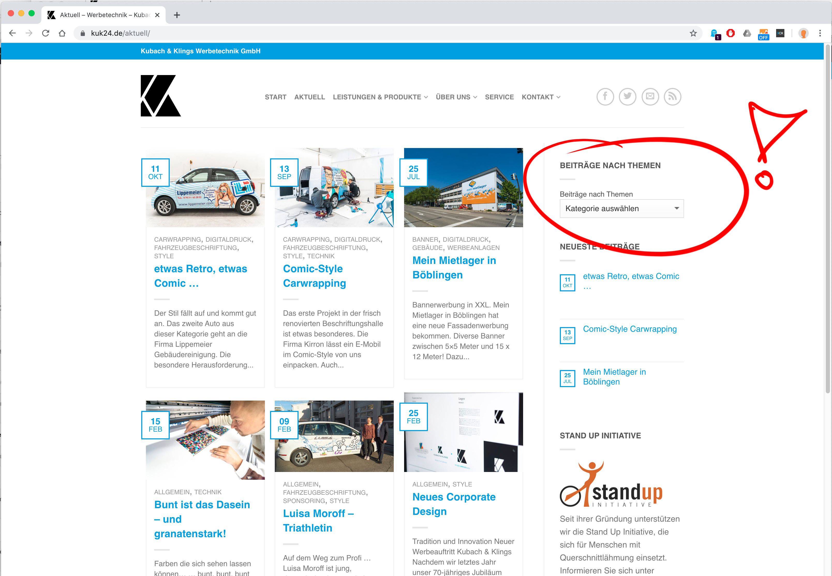The image size is (832, 576).
Task: Expand the Über uns menu
Action: tap(456, 97)
